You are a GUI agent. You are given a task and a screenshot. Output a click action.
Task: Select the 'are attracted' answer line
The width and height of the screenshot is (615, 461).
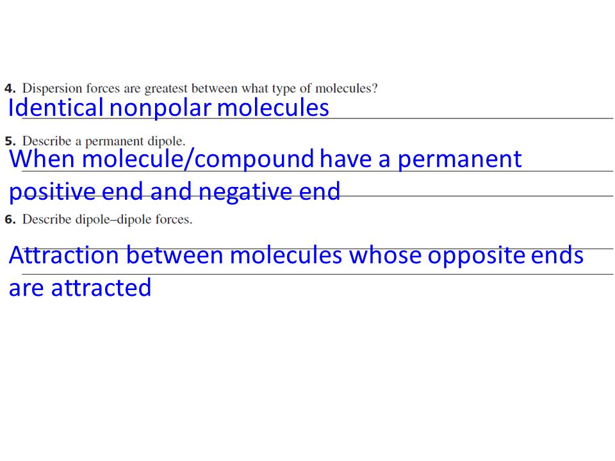[x=80, y=287]
